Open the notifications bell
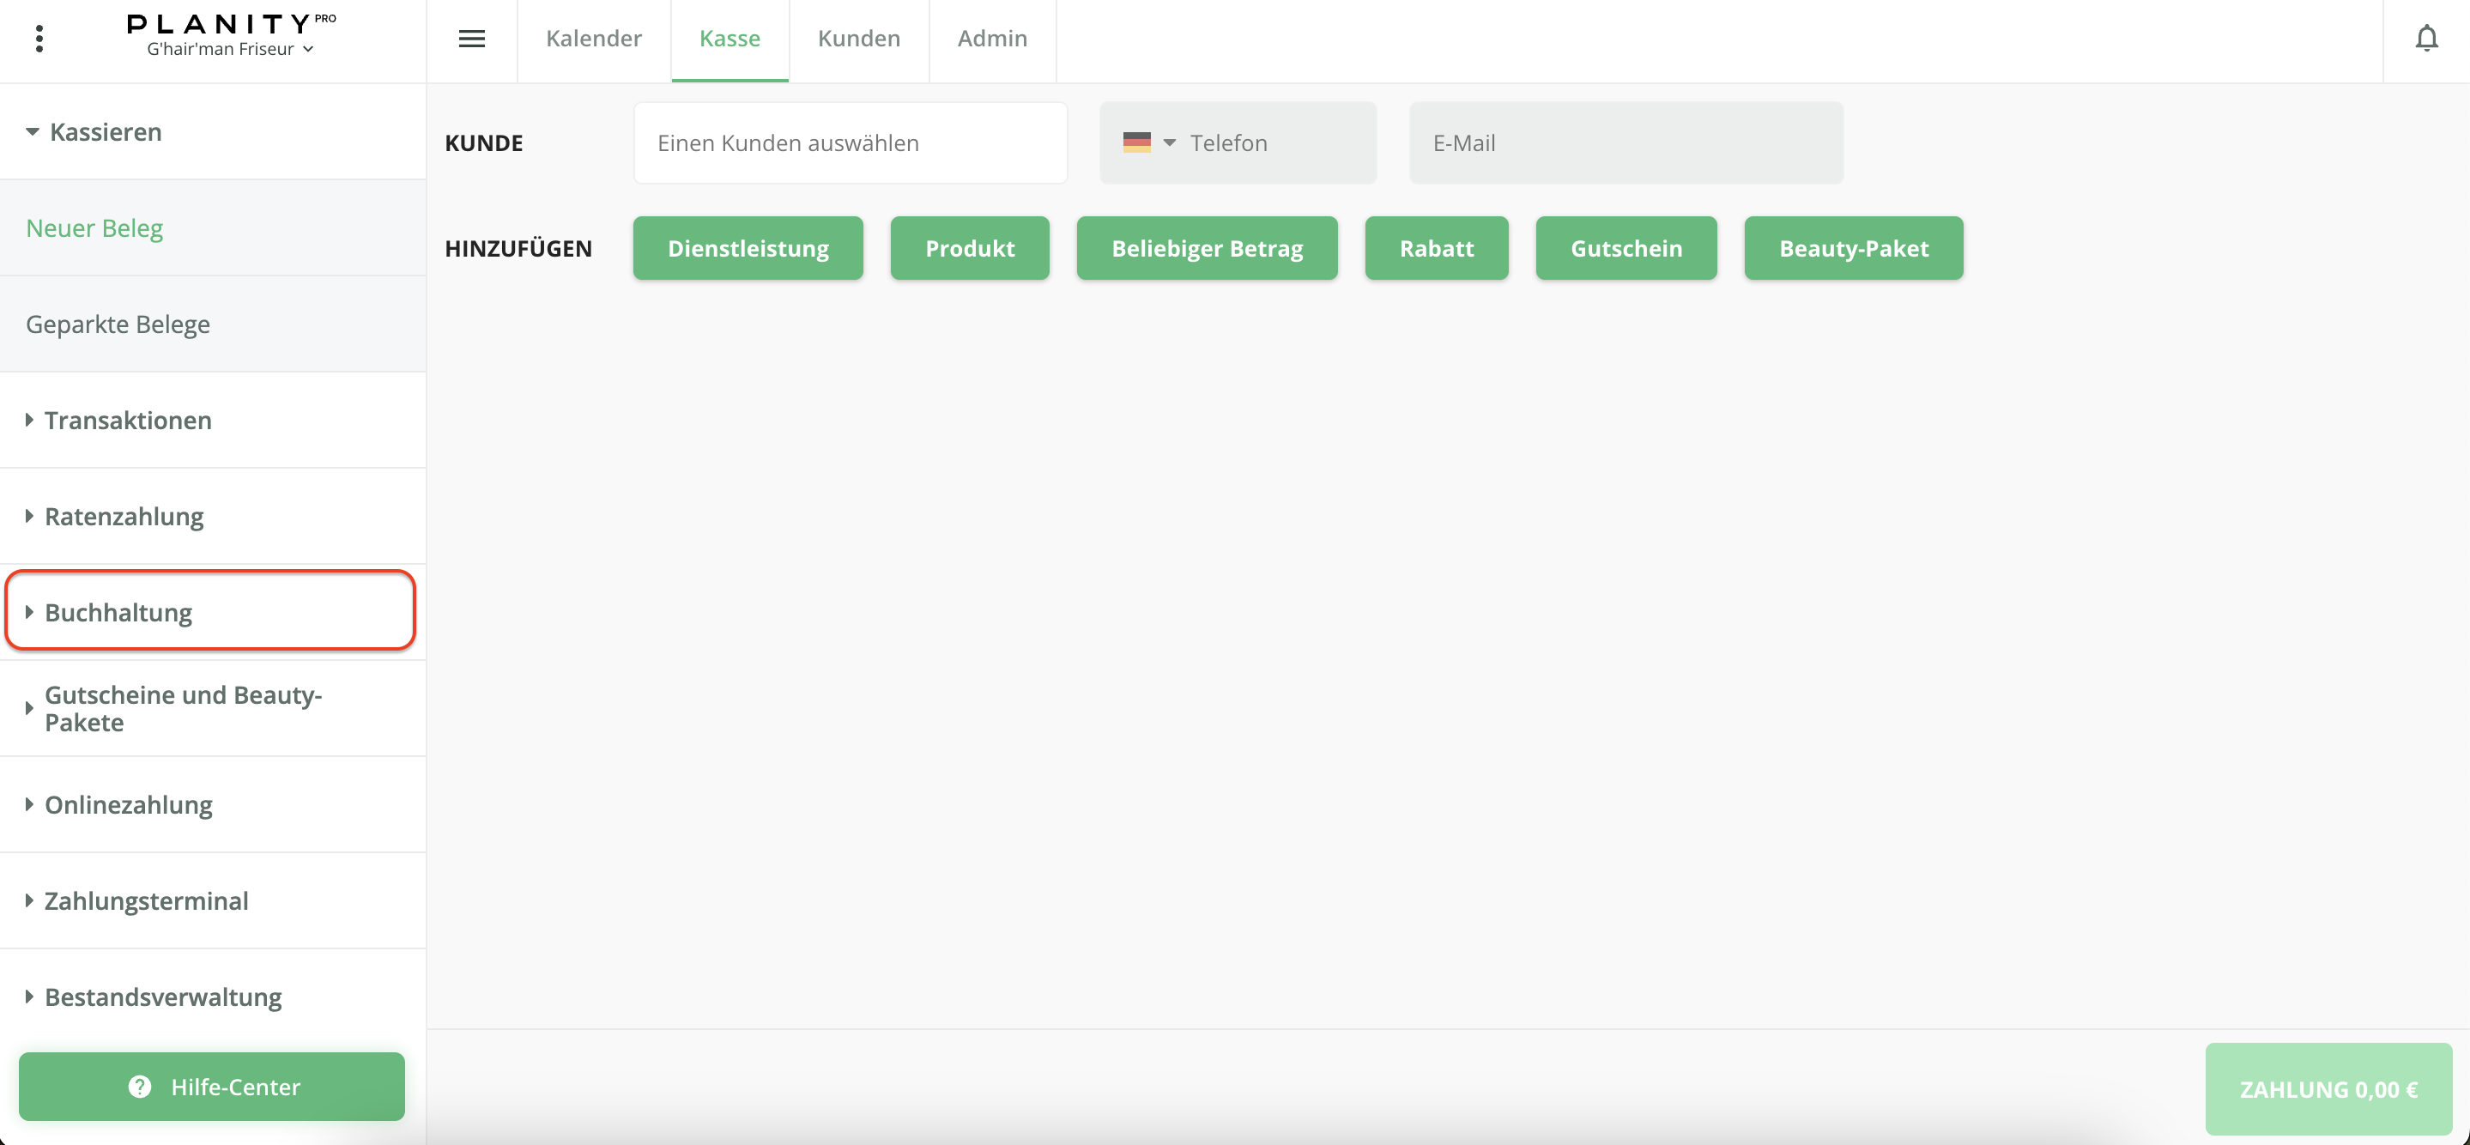 [2426, 39]
